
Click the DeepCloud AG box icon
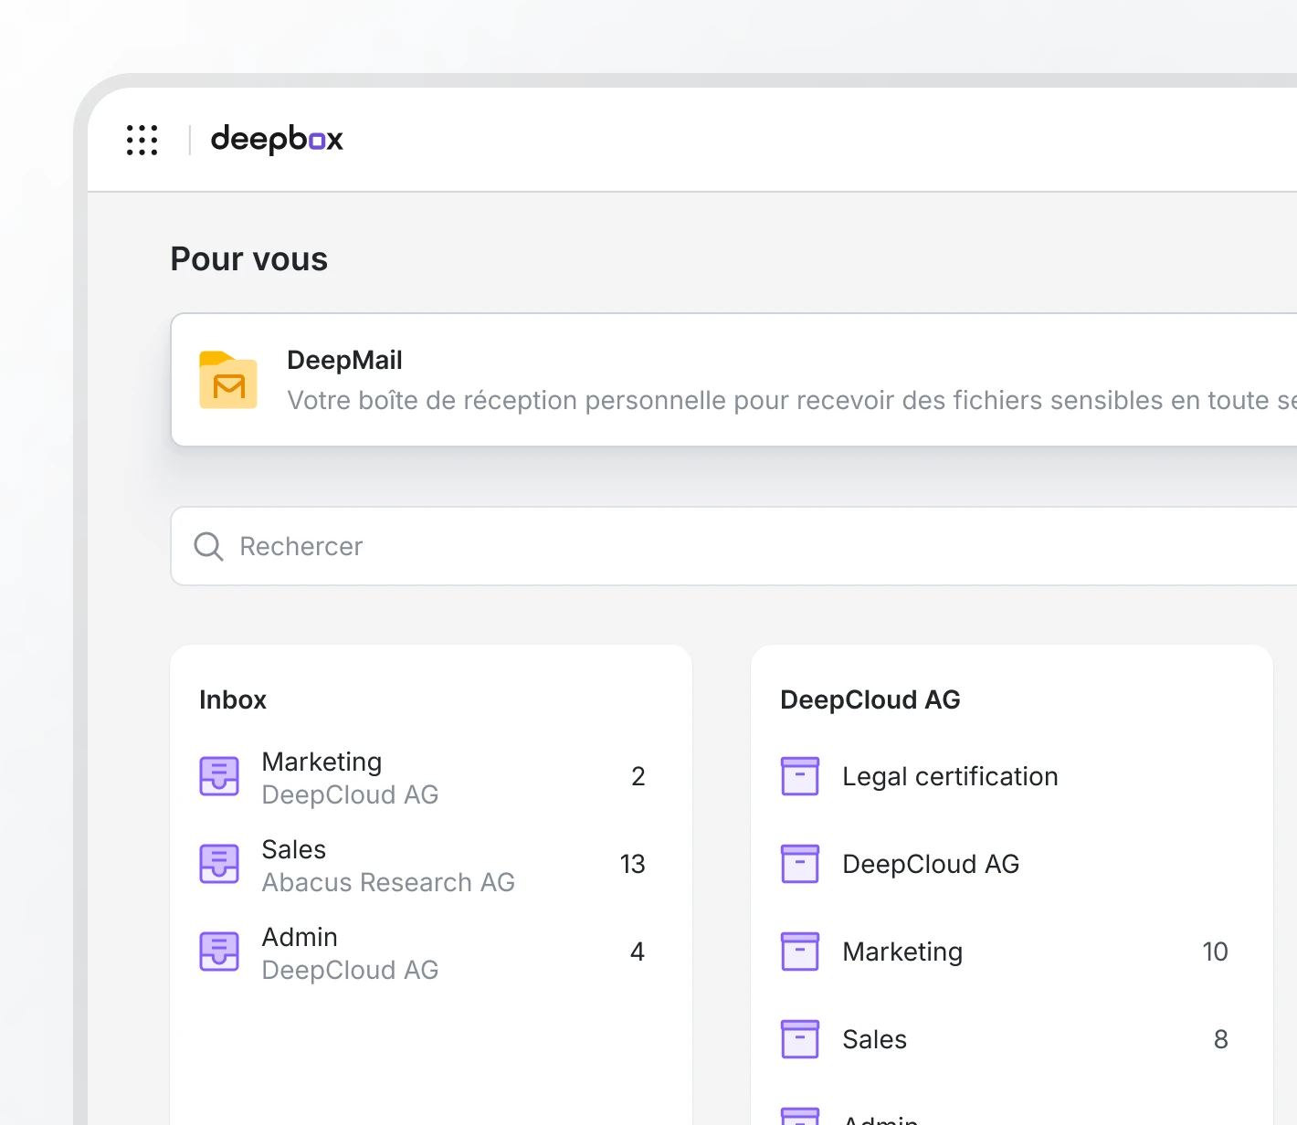coord(800,864)
